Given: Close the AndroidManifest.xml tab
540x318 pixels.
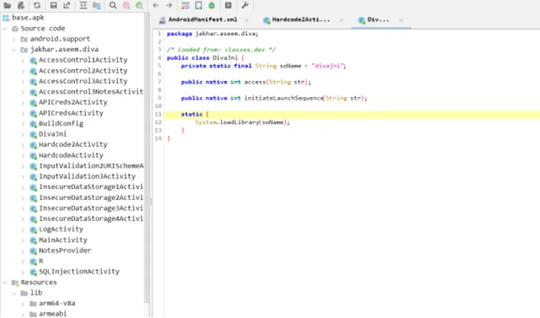Looking at the screenshot, I should tap(246, 20).
